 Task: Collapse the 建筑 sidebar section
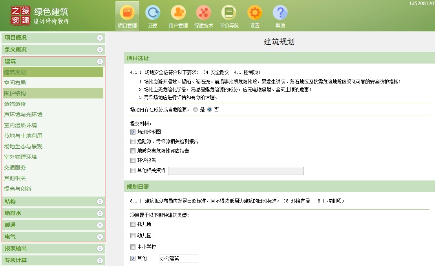(x=100, y=62)
